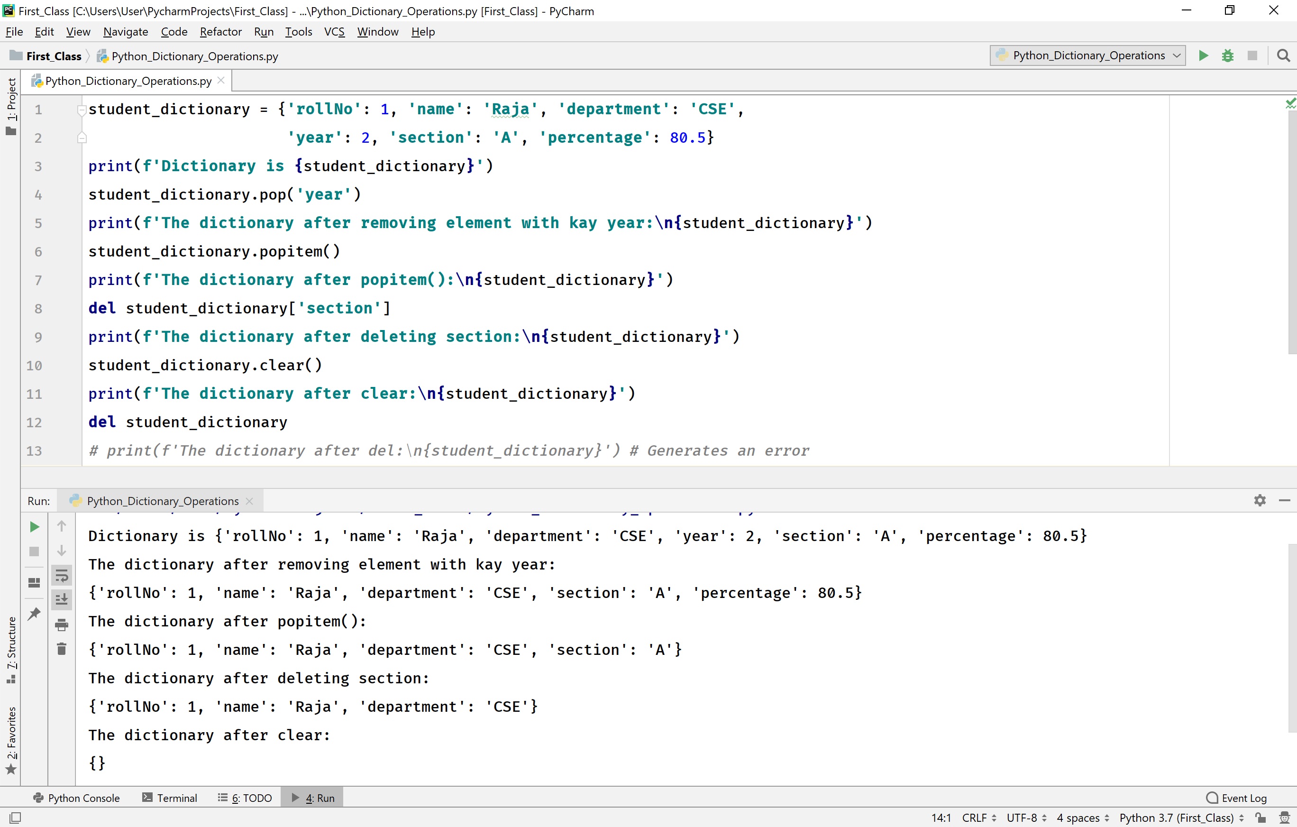Toggle the tool windows button in the bottom-left corner
1297x827 pixels.
pos(15,818)
